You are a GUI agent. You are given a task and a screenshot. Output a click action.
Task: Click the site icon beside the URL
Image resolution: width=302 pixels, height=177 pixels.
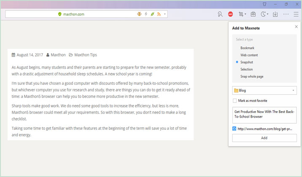pyautogui.click(x=234, y=129)
